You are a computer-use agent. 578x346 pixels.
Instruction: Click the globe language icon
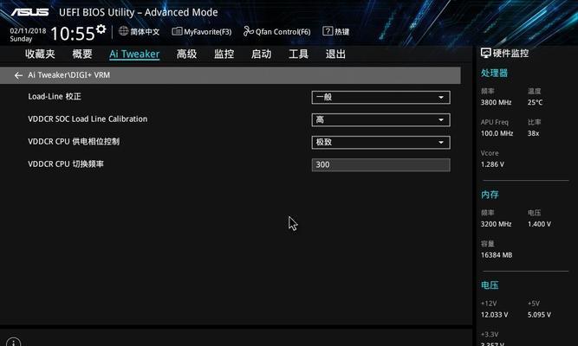[124, 31]
